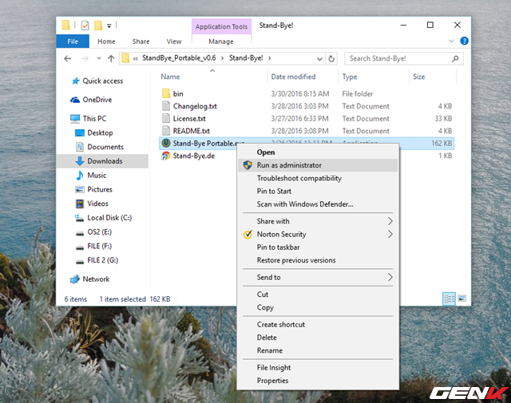The image size is (511, 403).
Task: Click the Help question mark icon
Action: 464,41
